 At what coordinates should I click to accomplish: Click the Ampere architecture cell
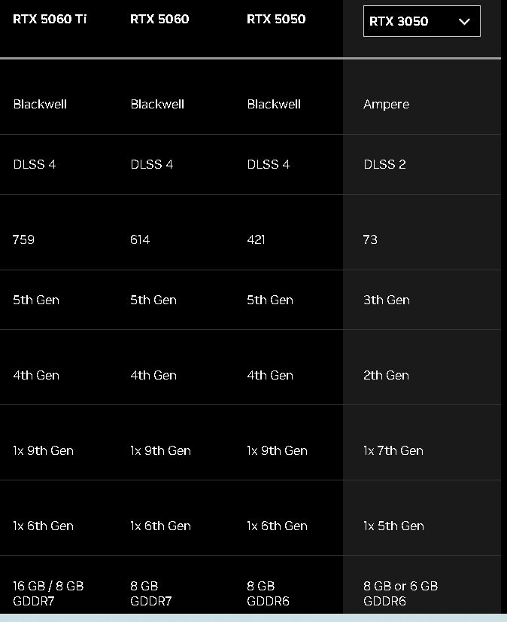point(386,104)
